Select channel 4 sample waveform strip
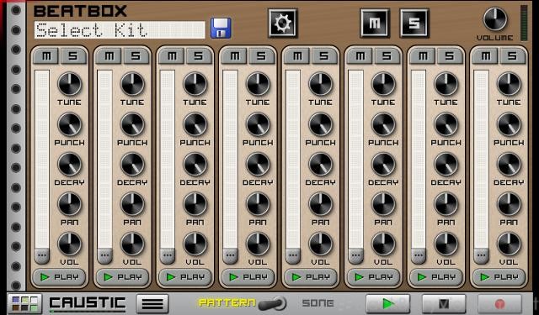Viewport: 539px width, 315px height. (x=230, y=160)
